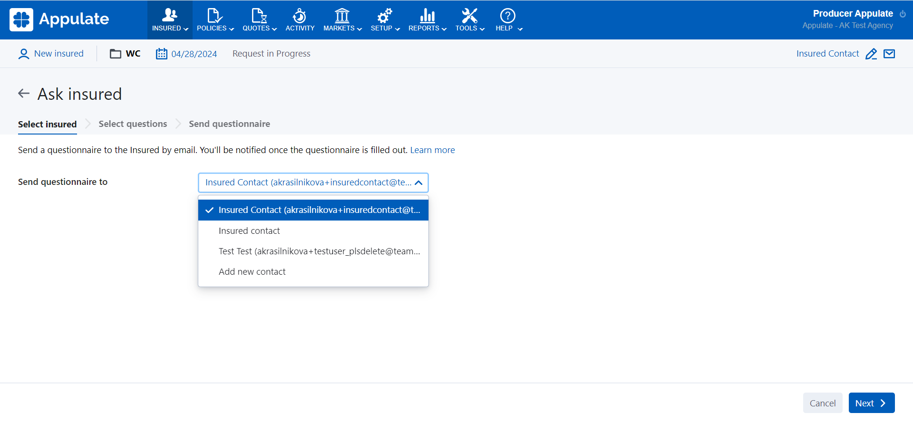Viewport: 913px width, 423px height.
Task: Open the Learn more link
Action: pos(432,150)
